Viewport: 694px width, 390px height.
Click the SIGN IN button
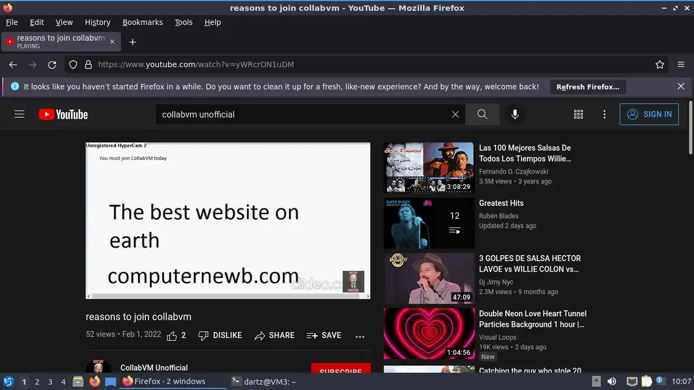pos(649,114)
